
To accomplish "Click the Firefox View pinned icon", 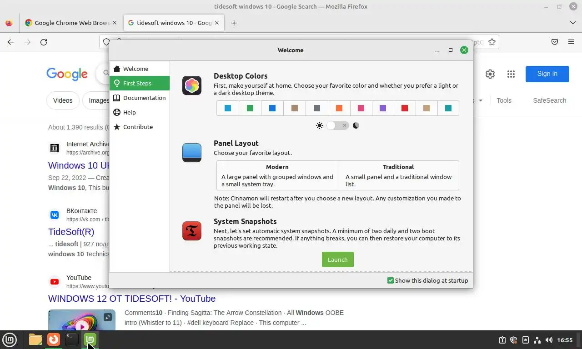I will (9, 23).
